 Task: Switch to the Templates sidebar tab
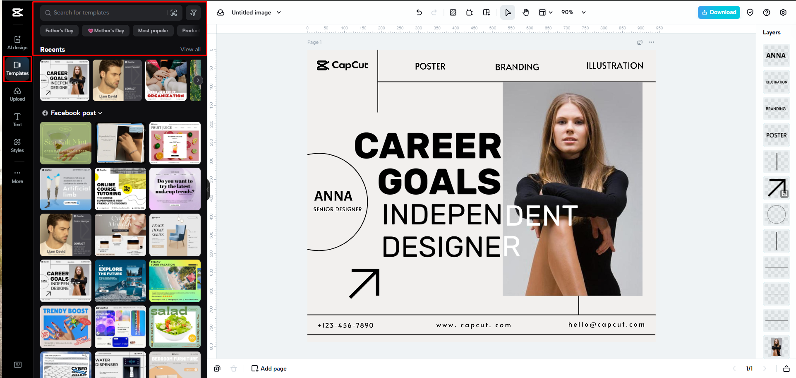[17, 69]
